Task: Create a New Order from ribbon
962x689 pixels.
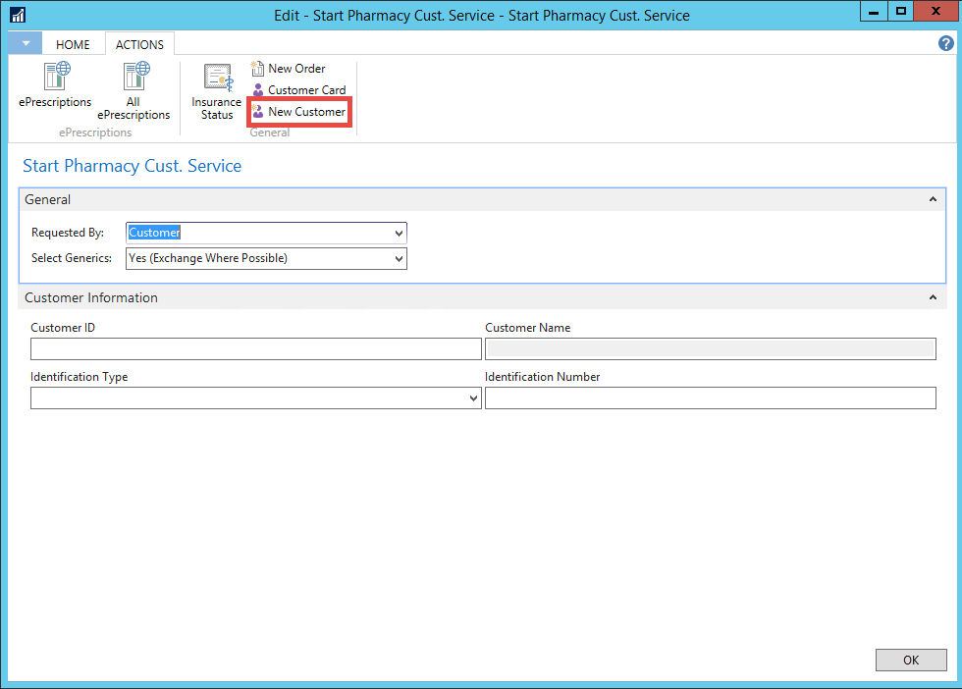Action: tap(295, 69)
